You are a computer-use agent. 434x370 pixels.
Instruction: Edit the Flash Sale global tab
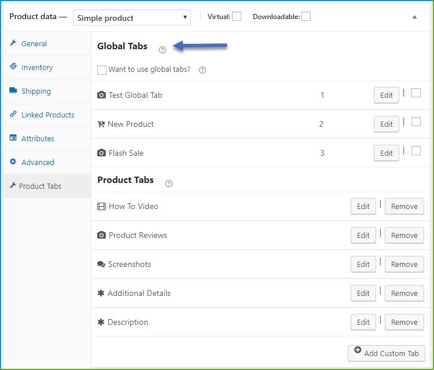pyautogui.click(x=387, y=153)
